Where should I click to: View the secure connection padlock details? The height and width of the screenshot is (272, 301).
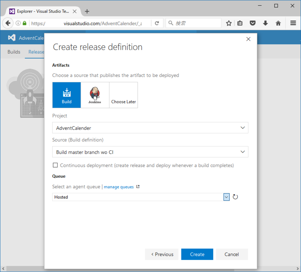coord(24,23)
